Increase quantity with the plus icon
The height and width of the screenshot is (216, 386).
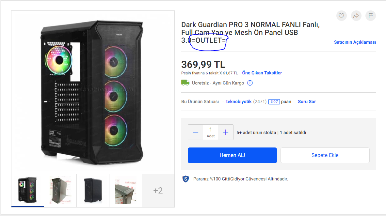tap(225, 132)
